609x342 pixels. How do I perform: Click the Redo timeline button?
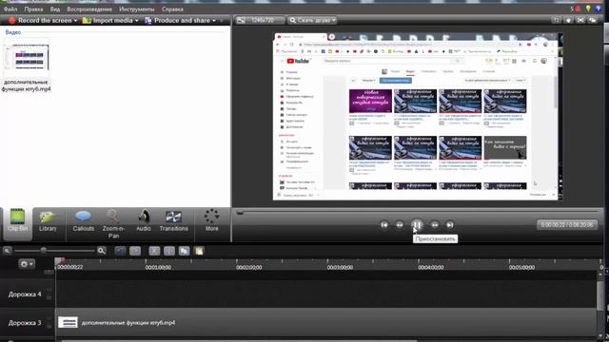tap(135, 251)
